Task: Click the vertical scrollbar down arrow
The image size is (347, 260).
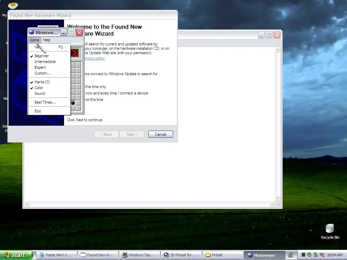Action: tap(278, 198)
